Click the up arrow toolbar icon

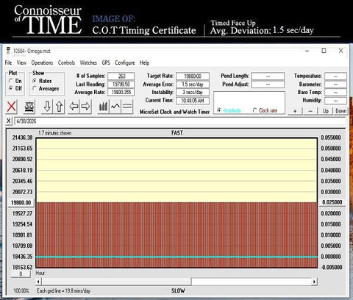(59, 107)
